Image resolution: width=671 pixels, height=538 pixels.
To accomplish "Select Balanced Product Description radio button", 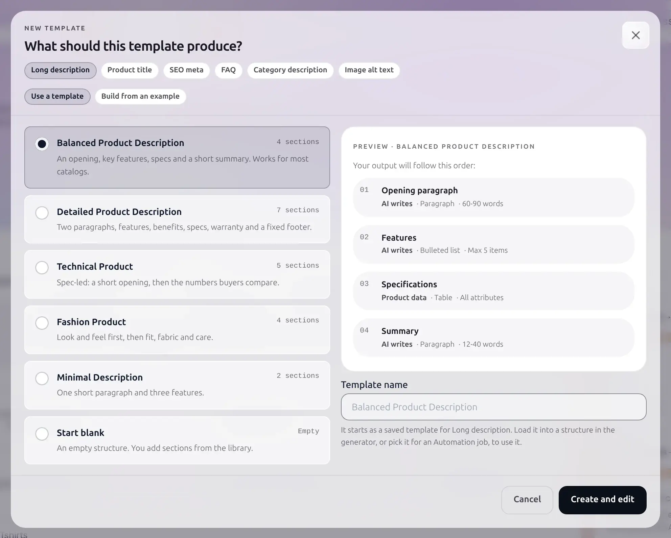I will coord(42,144).
